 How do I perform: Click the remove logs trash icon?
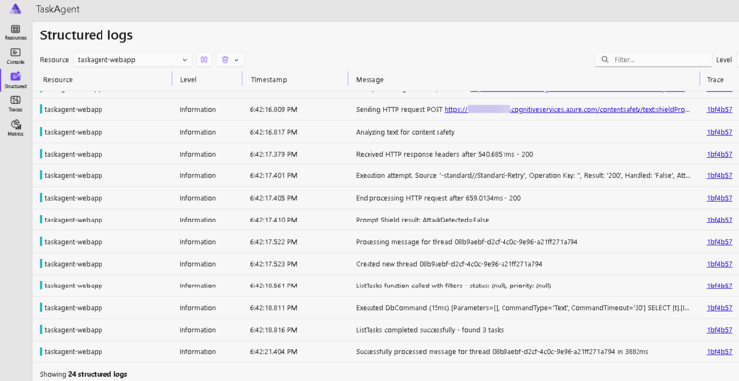[x=225, y=60]
